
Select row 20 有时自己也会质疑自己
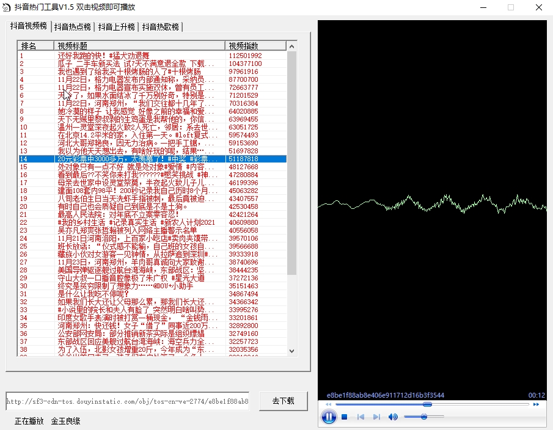click(152, 206)
